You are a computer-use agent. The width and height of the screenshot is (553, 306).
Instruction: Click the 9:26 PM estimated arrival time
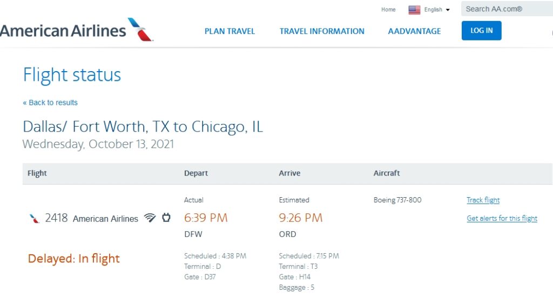[x=300, y=218]
